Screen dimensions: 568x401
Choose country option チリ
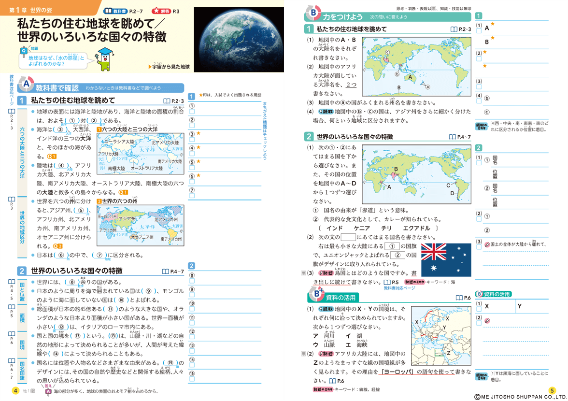[x=386, y=228]
